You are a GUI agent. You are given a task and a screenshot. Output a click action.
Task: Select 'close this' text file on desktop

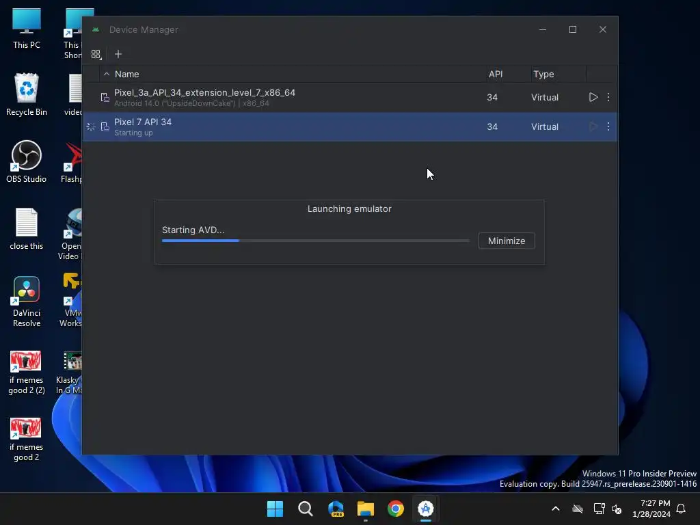click(x=27, y=229)
